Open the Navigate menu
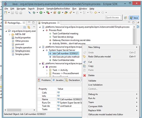Image resolution: width=142 pixels, height=118 pixels. (x=21, y=9)
